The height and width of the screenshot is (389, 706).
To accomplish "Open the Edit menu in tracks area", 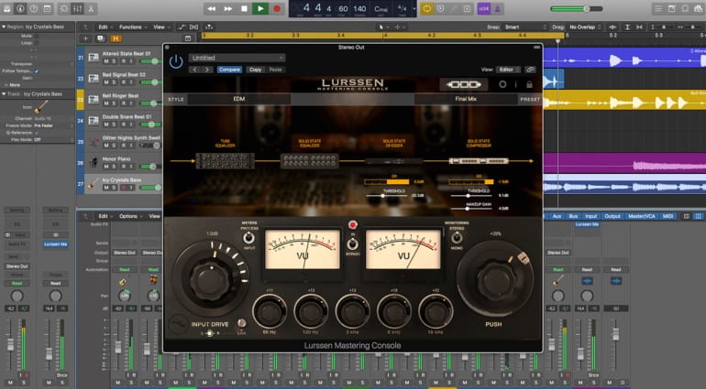I will click(105, 27).
